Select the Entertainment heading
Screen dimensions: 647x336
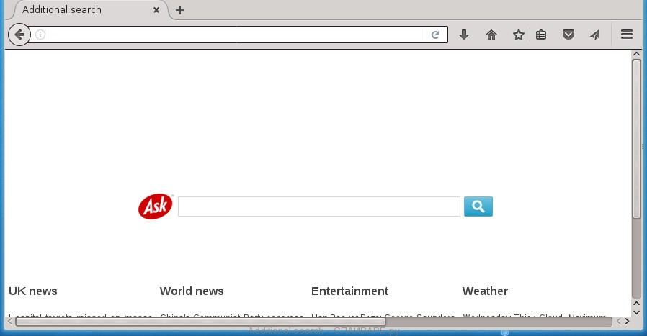(x=349, y=291)
